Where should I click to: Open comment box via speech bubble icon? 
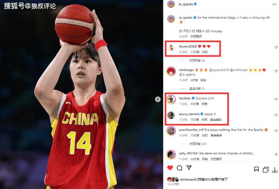coord(179,168)
